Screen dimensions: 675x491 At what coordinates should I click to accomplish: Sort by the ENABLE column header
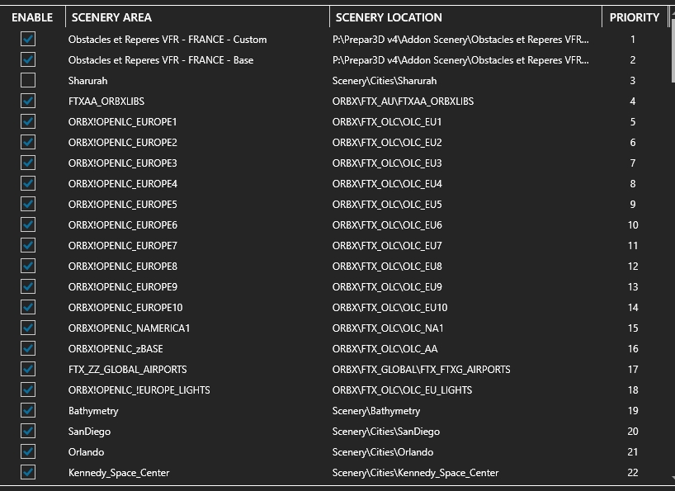(32, 17)
